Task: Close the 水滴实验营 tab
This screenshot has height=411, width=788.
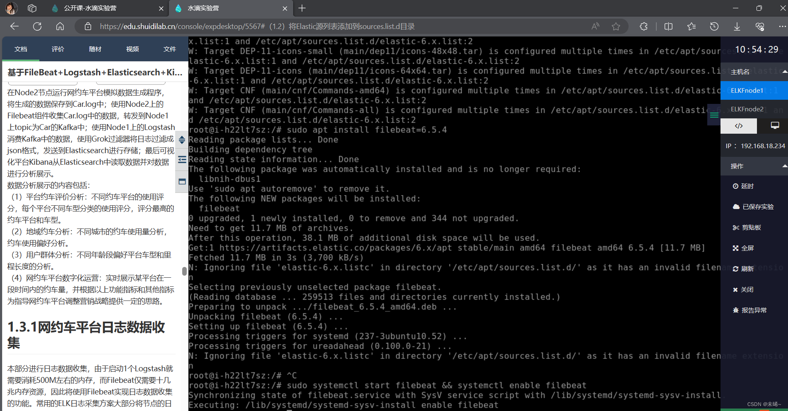Action: (285, 8)
